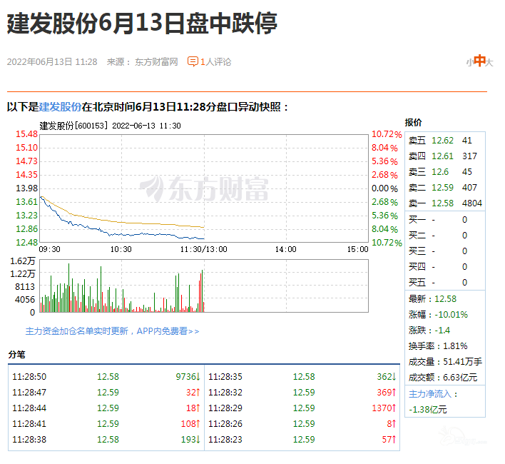
Task: Select the 买二 quote row
Action: [445, 236]
